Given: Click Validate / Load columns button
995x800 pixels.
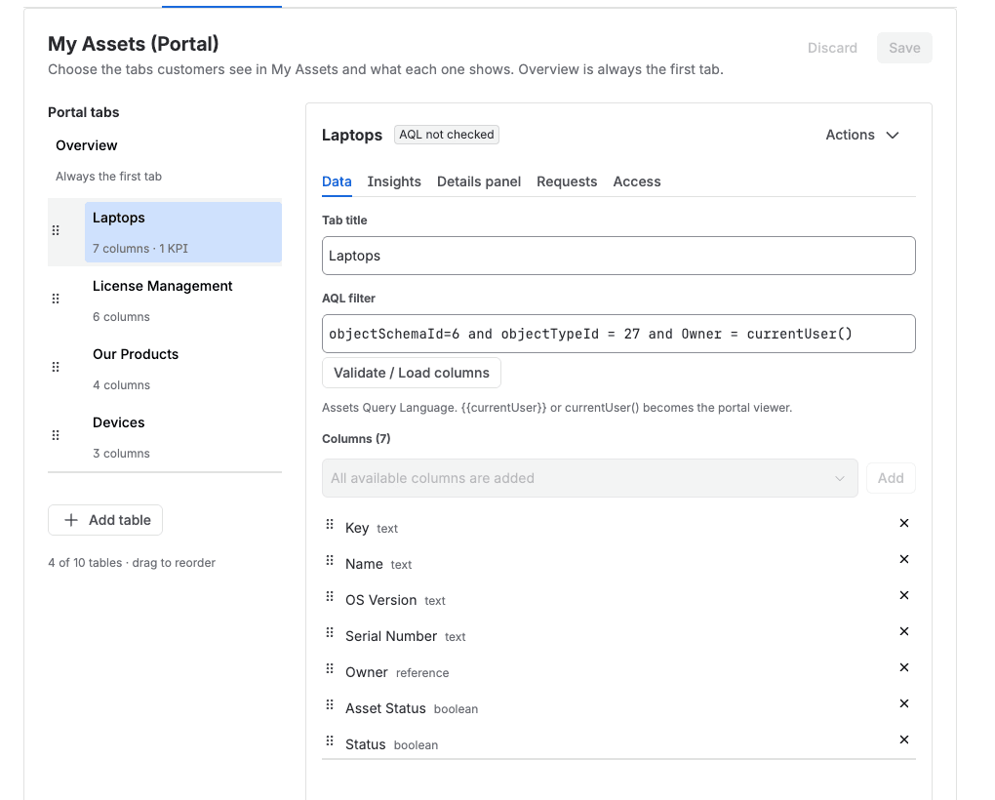Looking at the screenshot, I should [412, 373].
